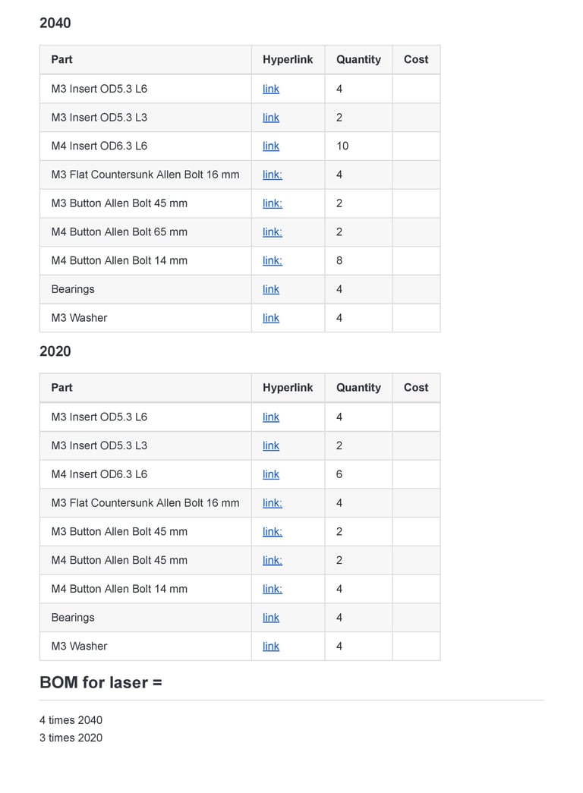Screen dimensions: 583x793
Task: Click the 2040 section heading
Action: pyautogui.click(x=55, y=23)
